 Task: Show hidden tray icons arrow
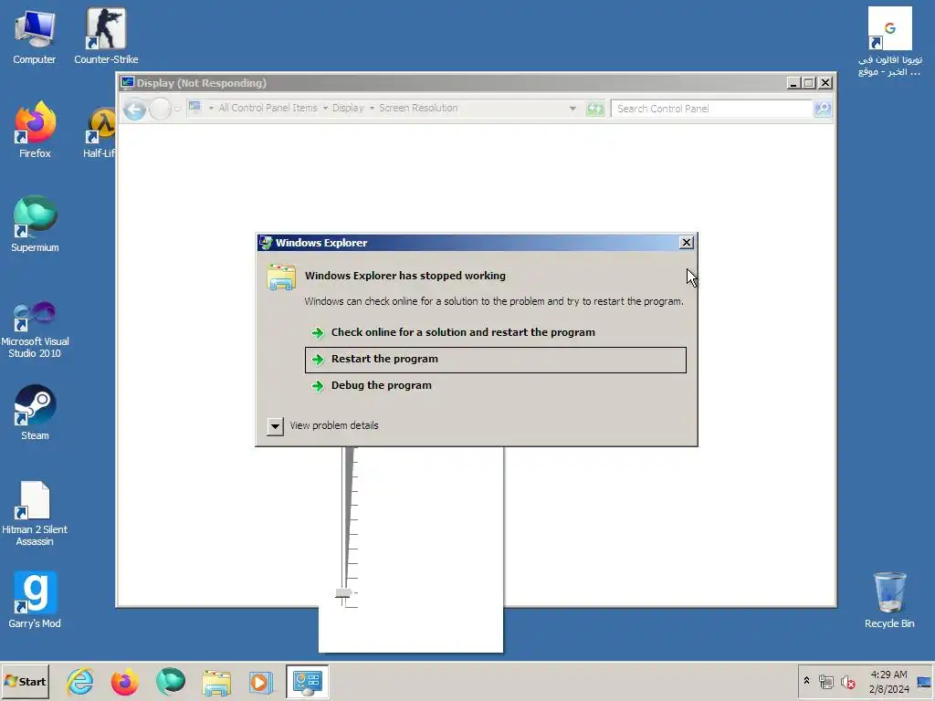(x=806, y=681)
